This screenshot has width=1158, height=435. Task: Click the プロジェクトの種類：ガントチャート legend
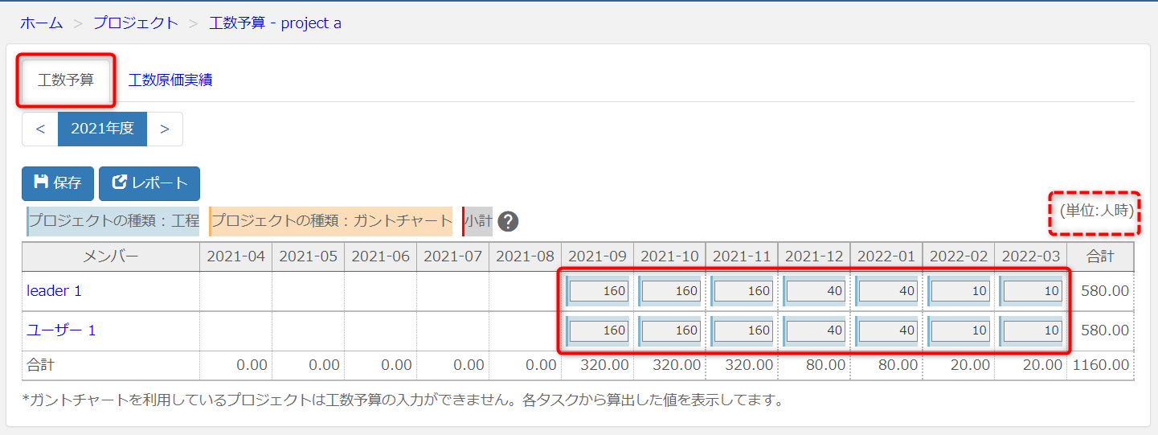330,221
